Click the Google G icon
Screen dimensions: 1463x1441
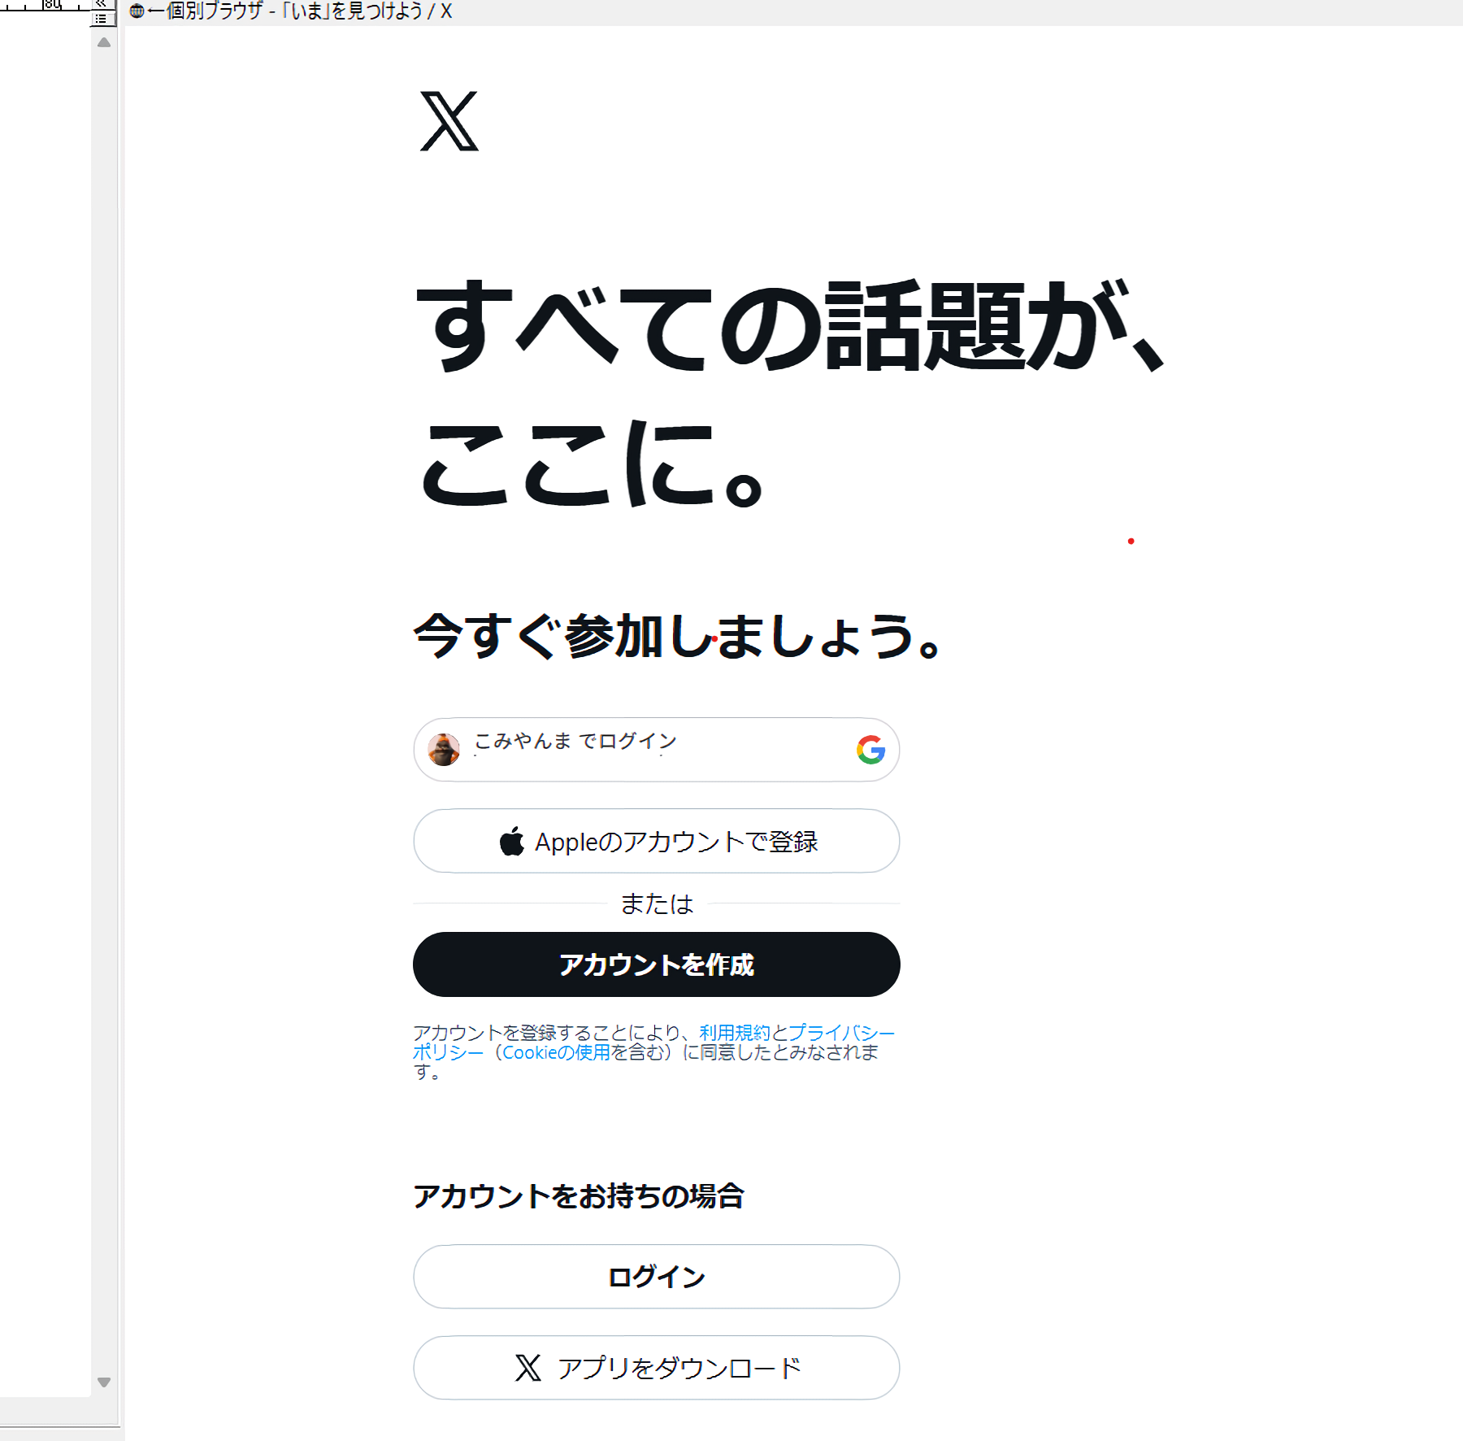[870, 750]
